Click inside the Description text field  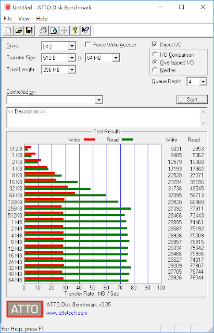pos(104,117)
